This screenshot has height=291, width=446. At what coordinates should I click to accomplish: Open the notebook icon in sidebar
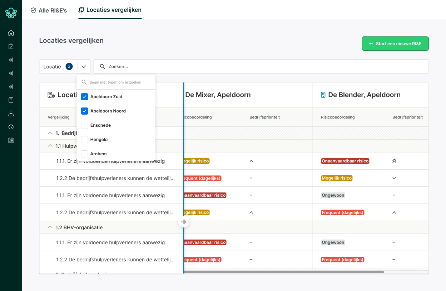click(x=11, y=100)
